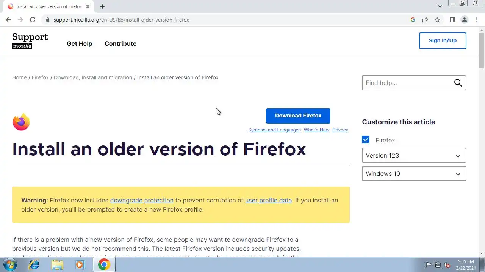
Task: Open Chrome side panel icon
Action: 452,20
